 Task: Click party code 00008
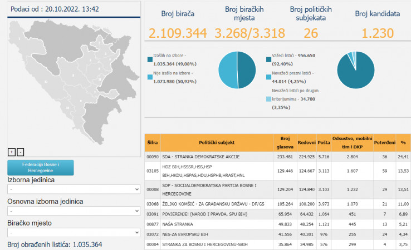click(x=153, y=189)
